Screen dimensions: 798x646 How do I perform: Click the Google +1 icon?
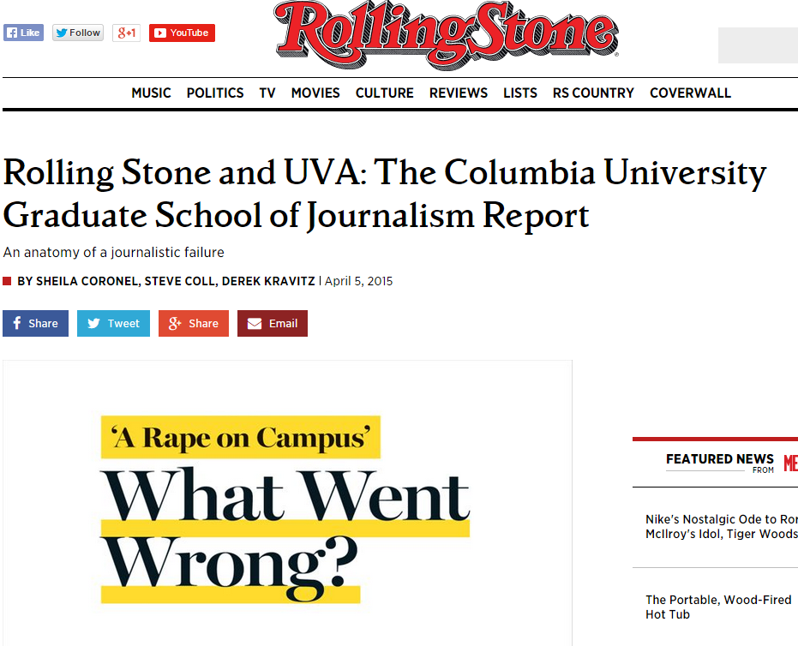(x=126, y=32)
